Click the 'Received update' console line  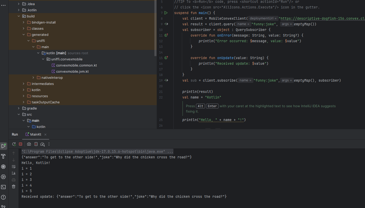click(x=124, y=196)
